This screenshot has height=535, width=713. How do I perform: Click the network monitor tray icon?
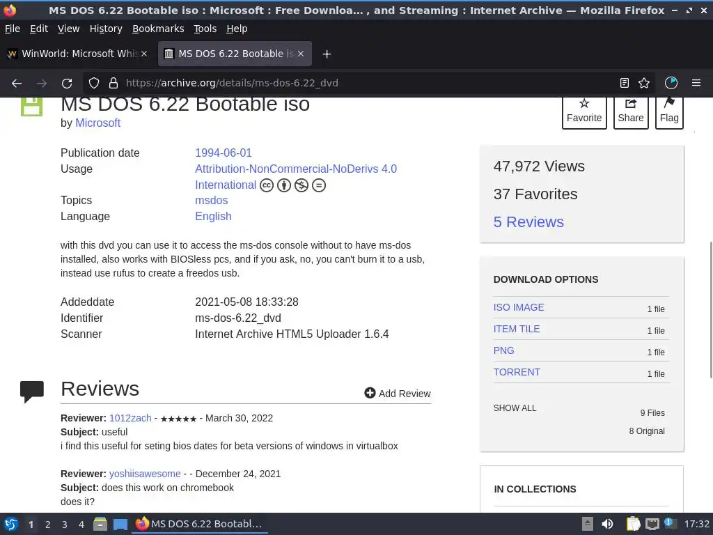[652, 524]
